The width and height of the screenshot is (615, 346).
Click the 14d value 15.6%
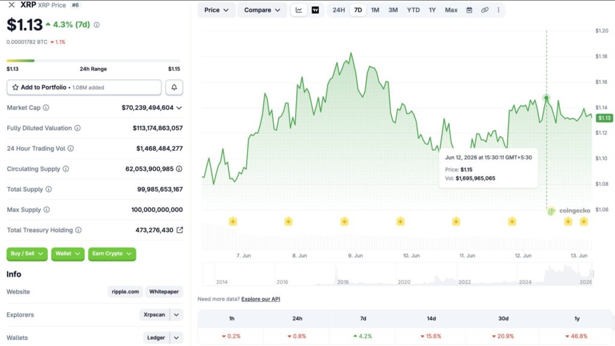[431, 336]
